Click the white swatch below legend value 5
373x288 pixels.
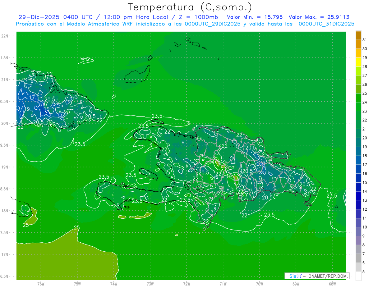click(358, 276)
